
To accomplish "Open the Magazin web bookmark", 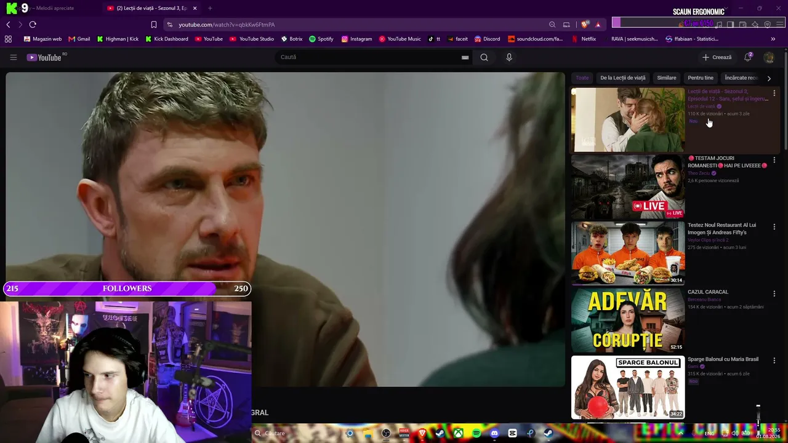I will [x=42, y=39].
